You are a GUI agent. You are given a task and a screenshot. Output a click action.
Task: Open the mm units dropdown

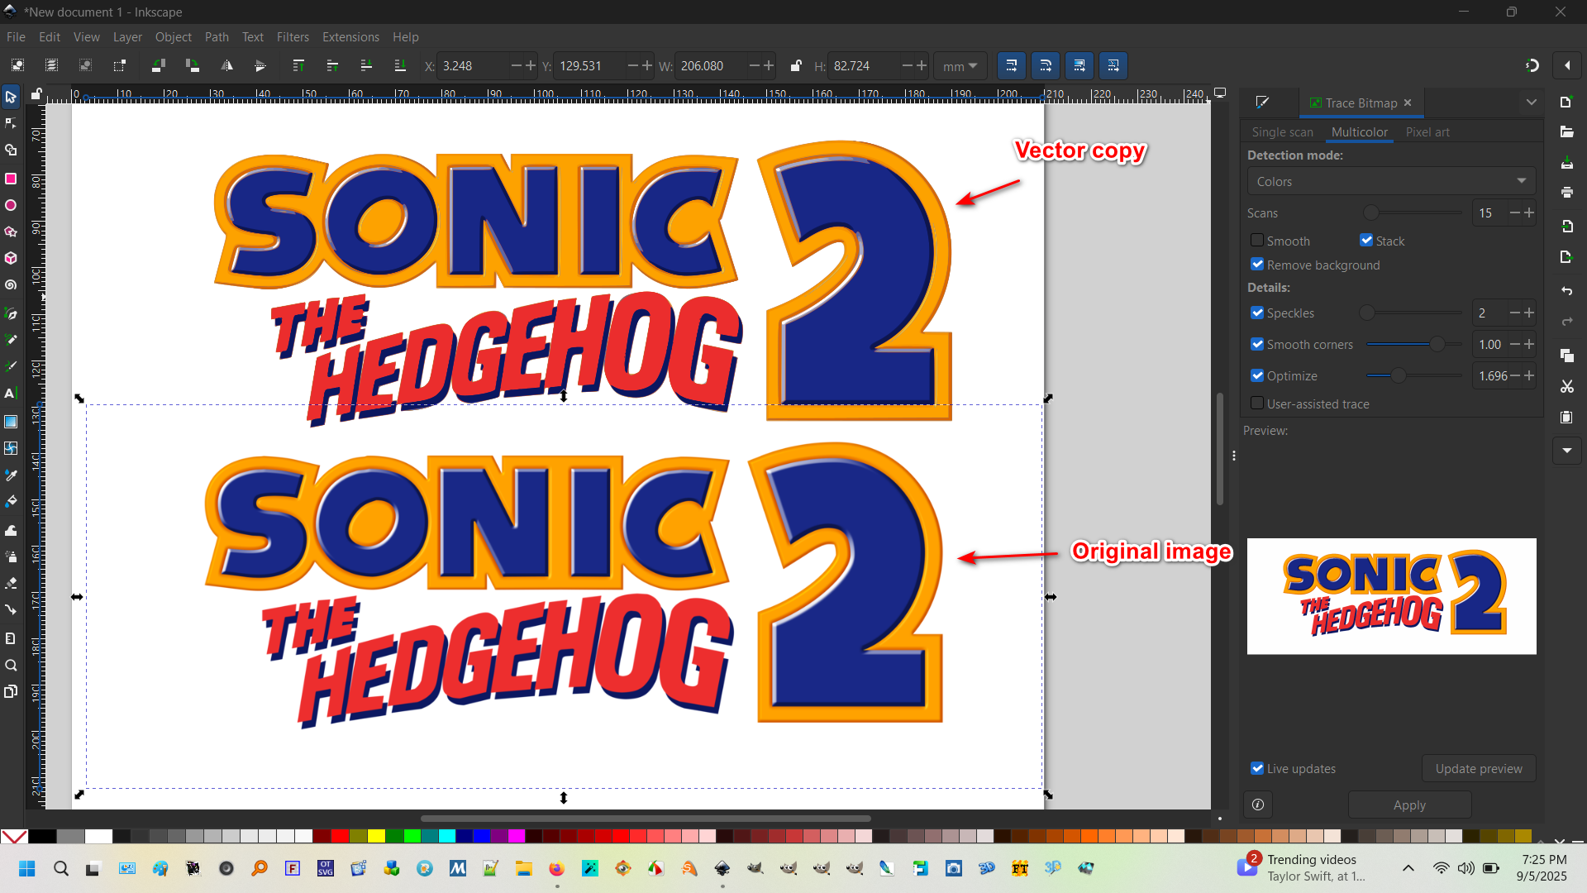tap(960, 66)
